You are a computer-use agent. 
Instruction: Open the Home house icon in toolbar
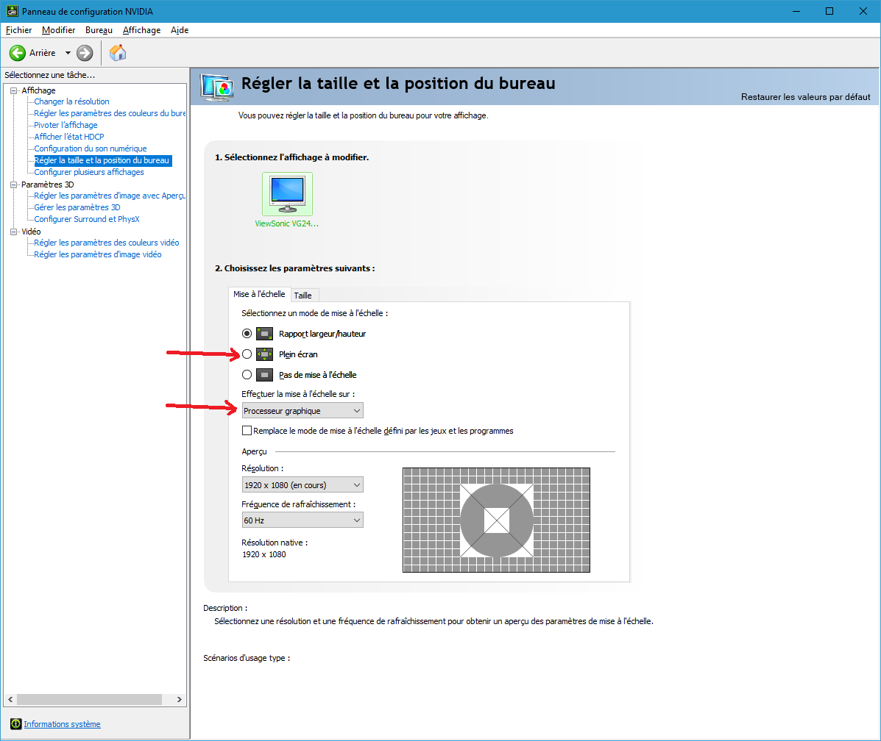(x=118, y=52)
